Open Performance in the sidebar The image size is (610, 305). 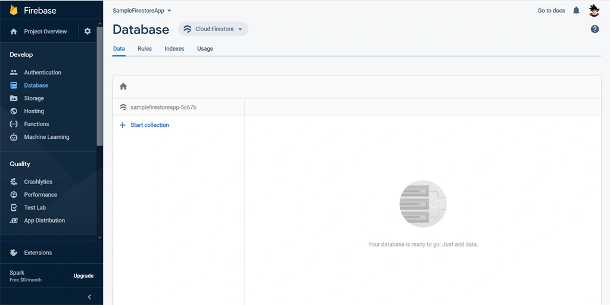(41, 195)
